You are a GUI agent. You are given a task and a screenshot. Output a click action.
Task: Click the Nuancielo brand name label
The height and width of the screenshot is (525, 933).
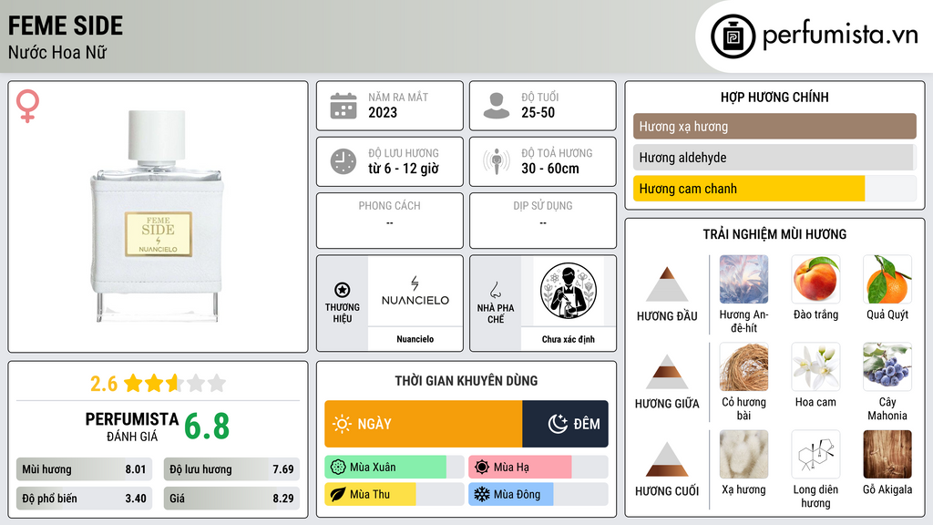tap(415, 339)
